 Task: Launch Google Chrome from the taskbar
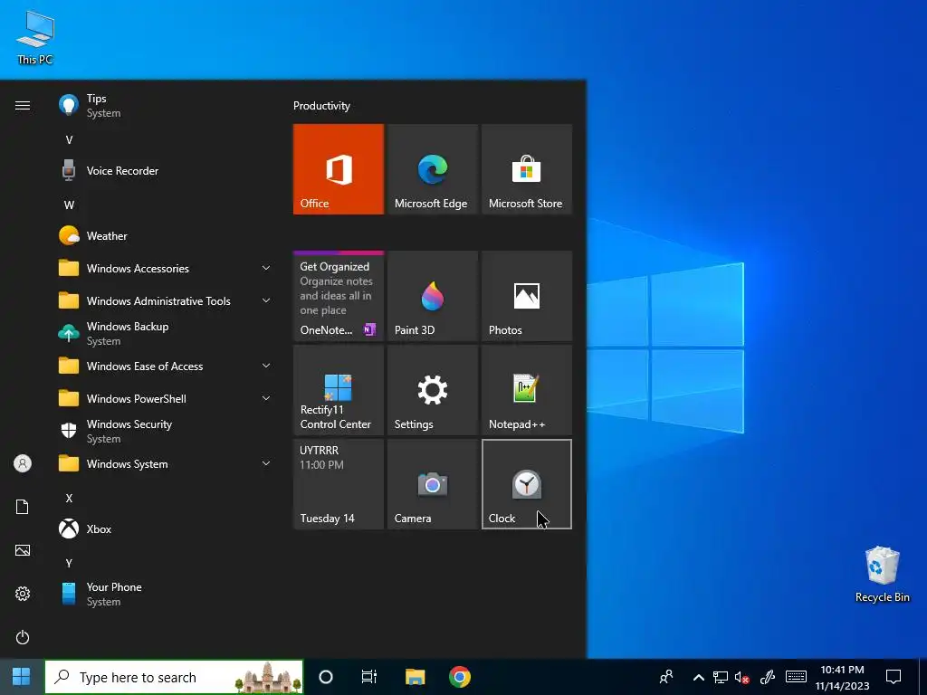tap(459, 677)
